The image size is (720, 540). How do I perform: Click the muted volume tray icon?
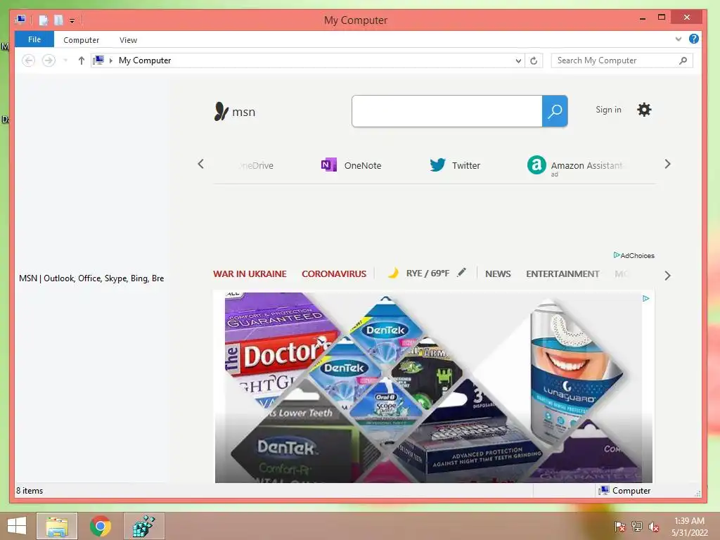coord(654,526)
